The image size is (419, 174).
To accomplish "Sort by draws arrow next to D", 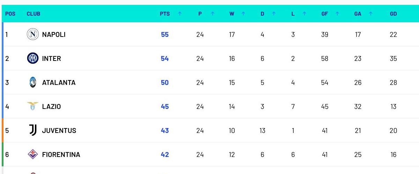I will point(274,14).
